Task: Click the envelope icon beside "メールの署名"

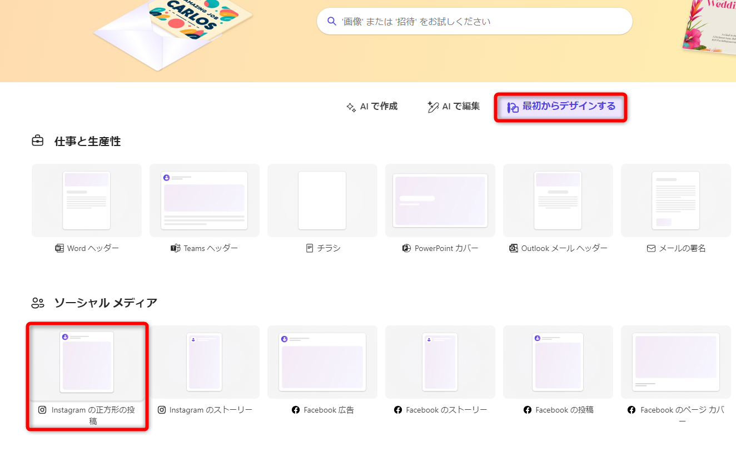Action: coord(650,248)
